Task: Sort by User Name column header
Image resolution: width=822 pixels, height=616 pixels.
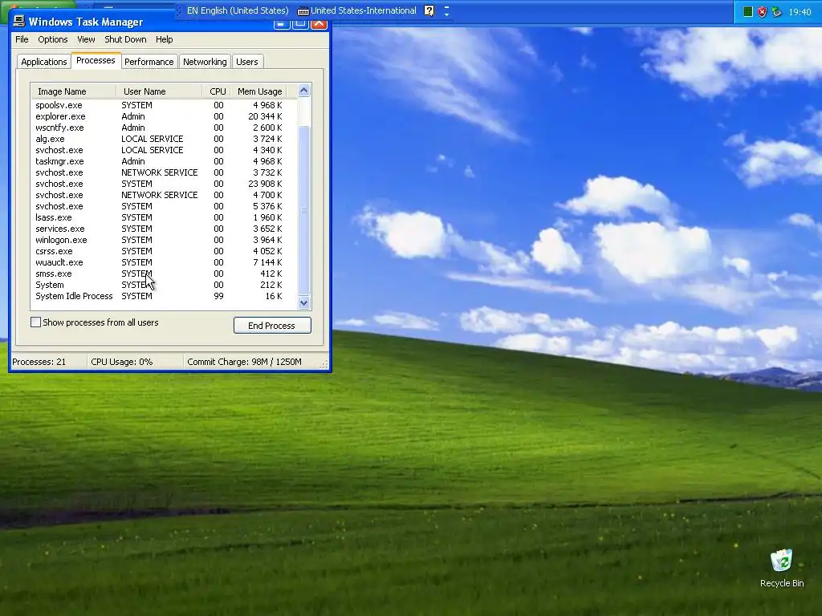Action: [159, 91]
